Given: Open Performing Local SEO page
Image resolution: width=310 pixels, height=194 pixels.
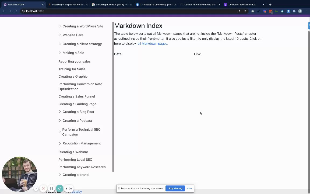Looking at the screenshot, I should coord(75,160).
